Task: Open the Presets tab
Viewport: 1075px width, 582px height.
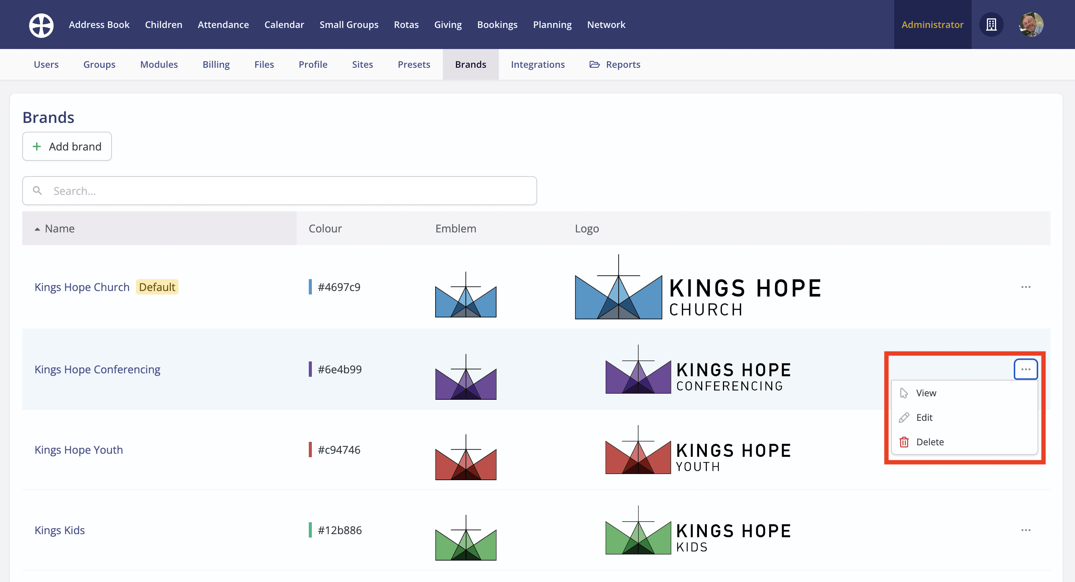Action: coord(413,64)
